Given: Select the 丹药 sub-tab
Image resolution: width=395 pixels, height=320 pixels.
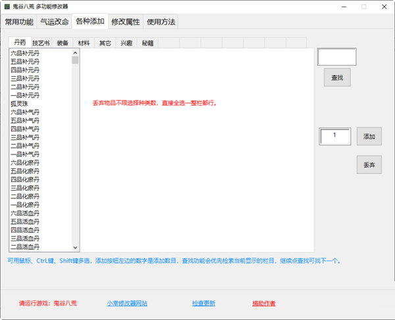Looking at the screenshot, I should click(20, 42).
